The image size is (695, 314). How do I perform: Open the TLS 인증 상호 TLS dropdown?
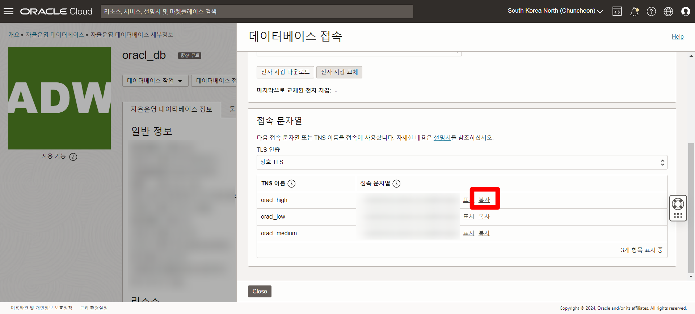pyautogui.click(x=462, y=162)
